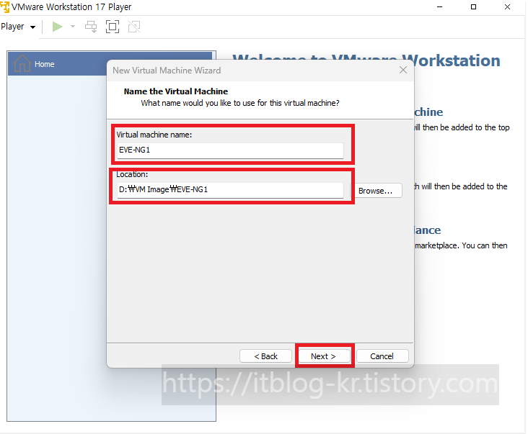528x434 pixels.
Task: Expand the power options dropdown arrow
Action: click(x=73, y=27)
